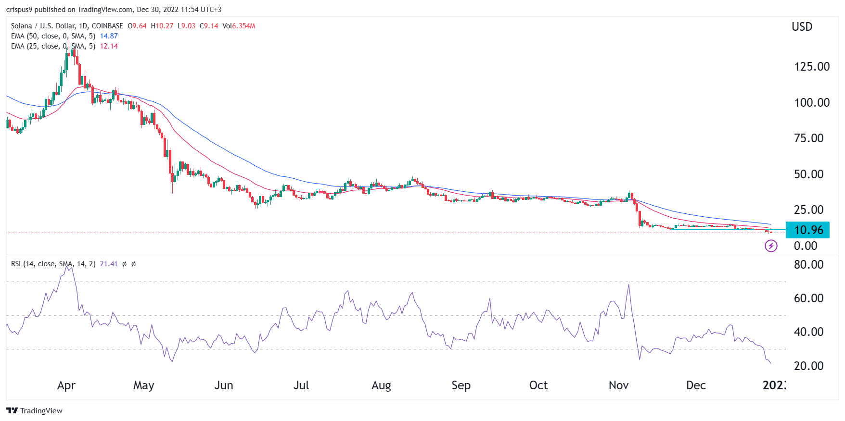Image resolution: width=845 pixels, height=421 pixels.
Task: Click the 0.00 price axis label
Action: click(806, 246)
